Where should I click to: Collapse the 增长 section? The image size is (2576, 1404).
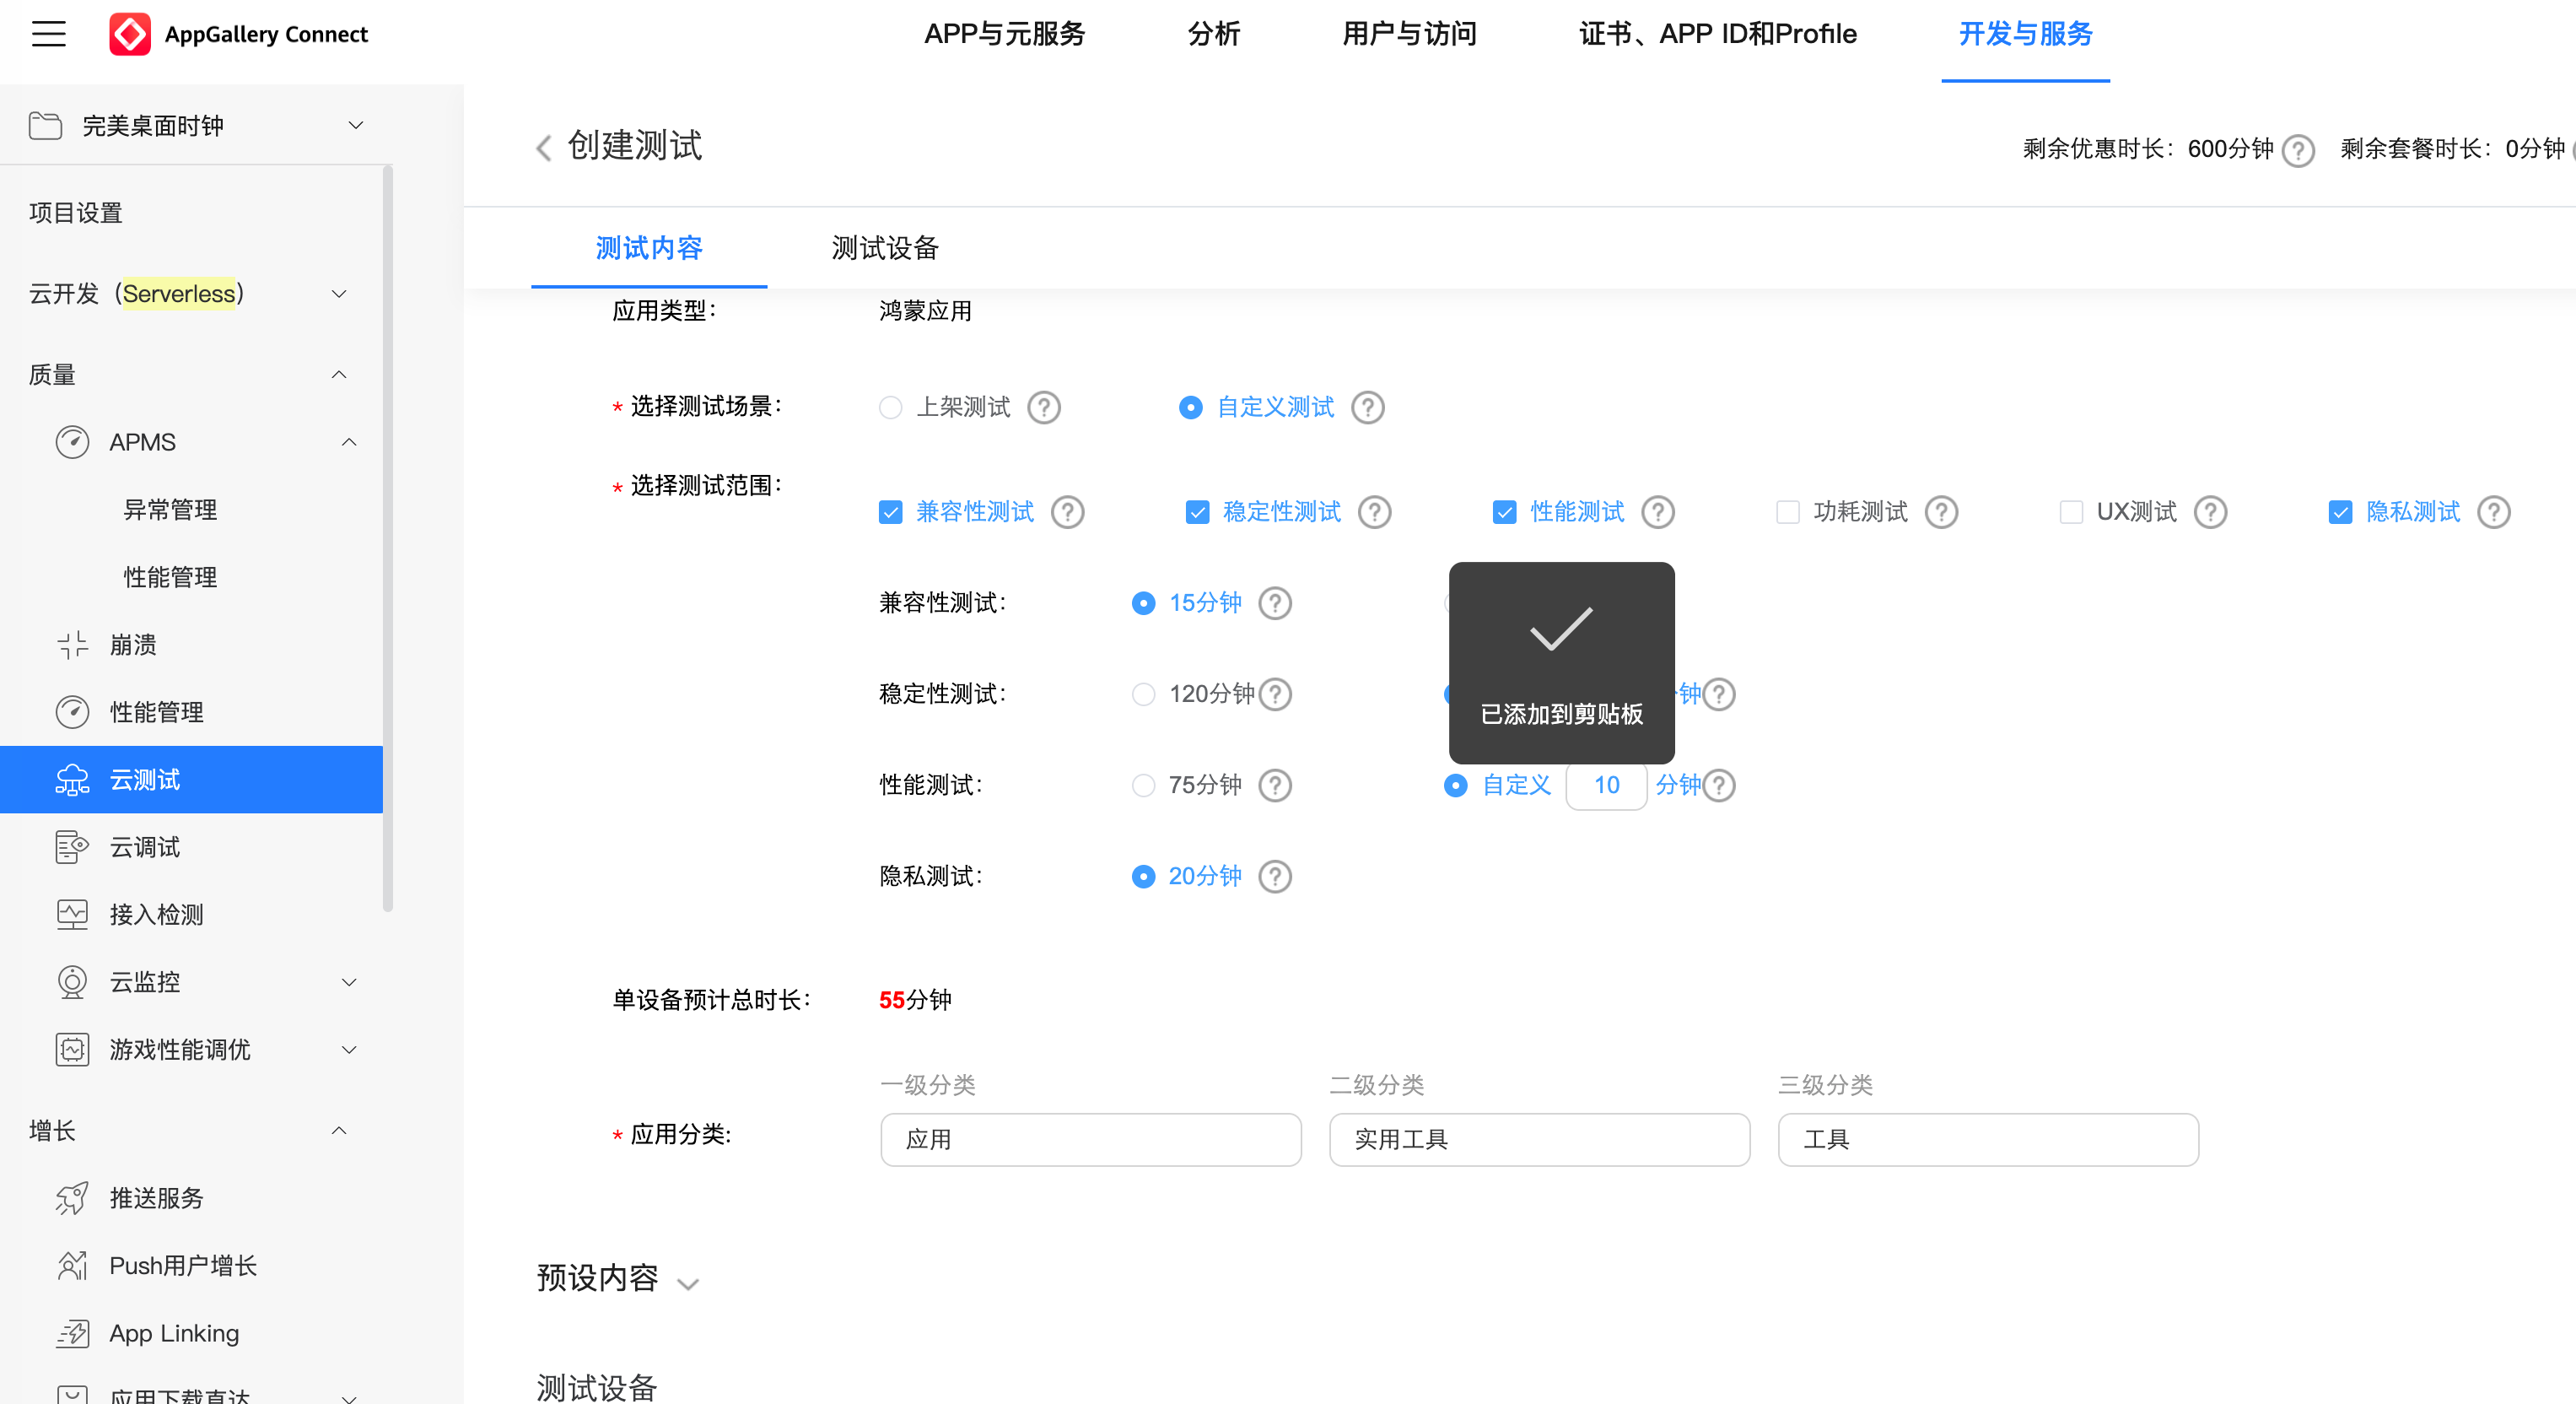(x=339, y=1131)
